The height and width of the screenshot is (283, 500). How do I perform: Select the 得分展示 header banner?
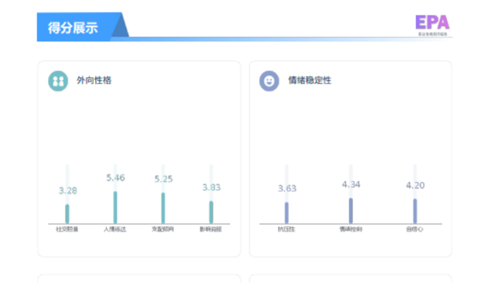[x=83, y=27]
